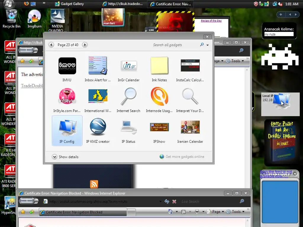Click the 1:01 AM taskbar clock
303x227 pixels.
pos(291,4)
